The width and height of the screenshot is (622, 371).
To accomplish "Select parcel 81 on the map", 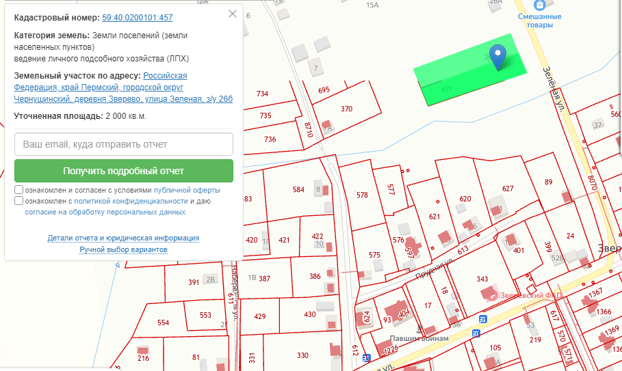I will (196, 357).
